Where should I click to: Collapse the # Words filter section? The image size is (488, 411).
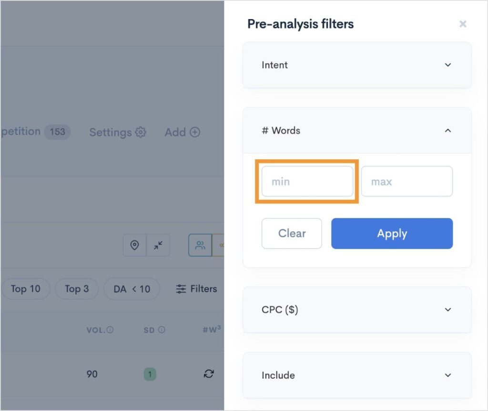coord(447,130)
